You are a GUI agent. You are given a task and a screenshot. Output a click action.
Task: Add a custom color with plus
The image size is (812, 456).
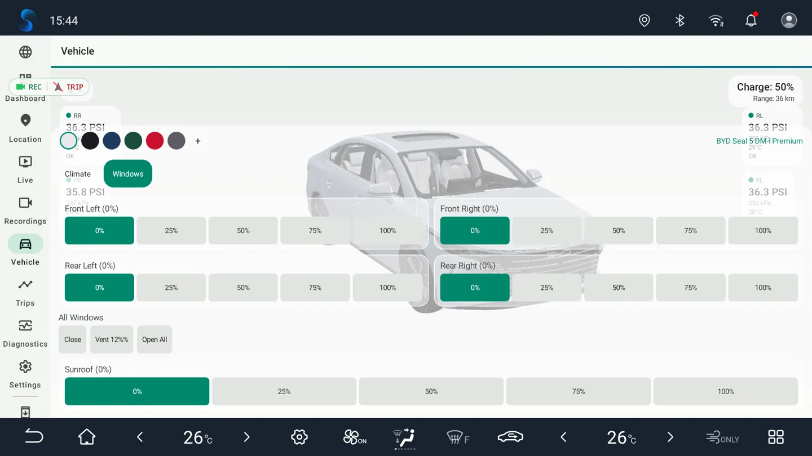pos(198,141)
